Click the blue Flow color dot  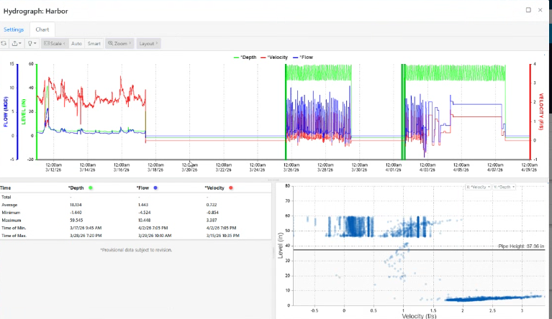(x=155, y=188)
